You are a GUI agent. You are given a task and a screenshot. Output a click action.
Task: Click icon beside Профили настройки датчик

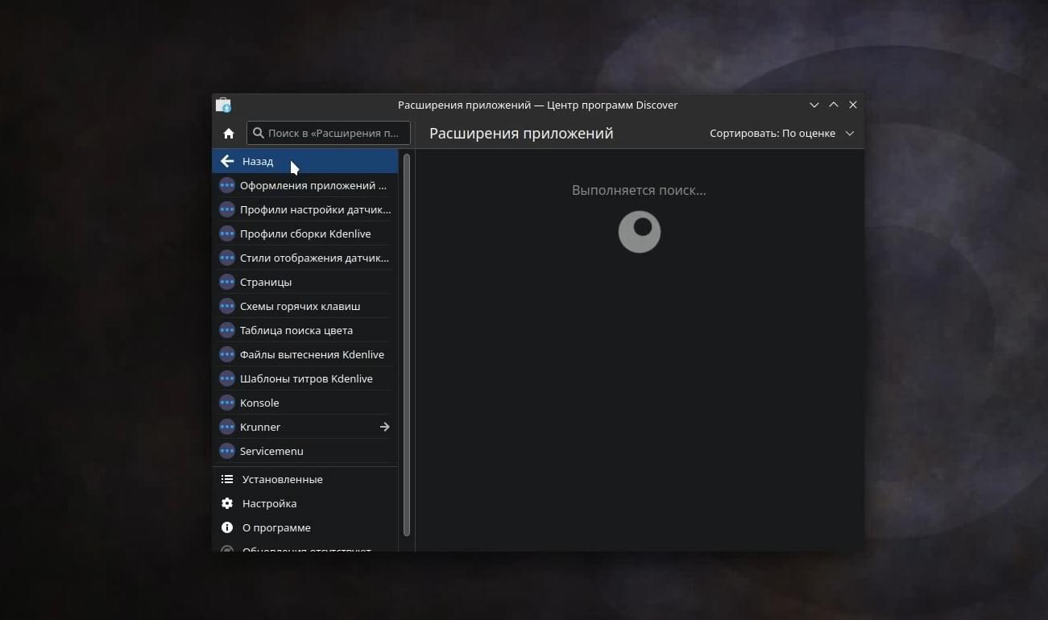coord(227,209)
